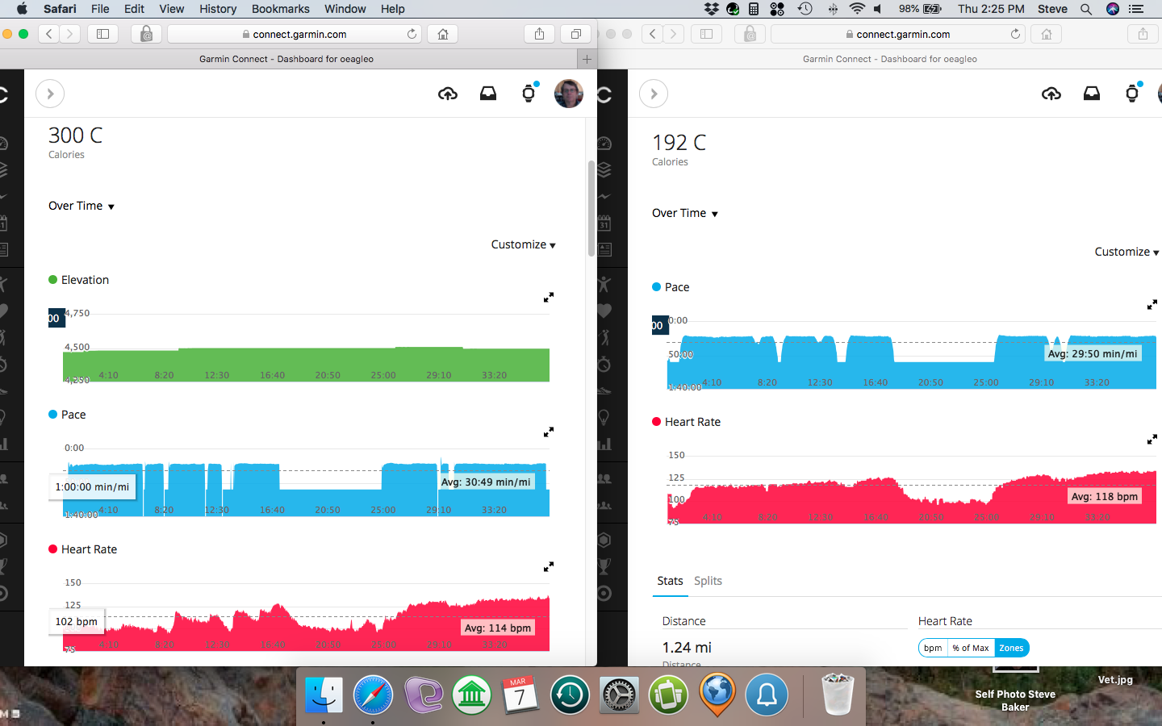Click upload cloud icon in left window
Viewport: 1162px width, 726px height.
point(448,94)
